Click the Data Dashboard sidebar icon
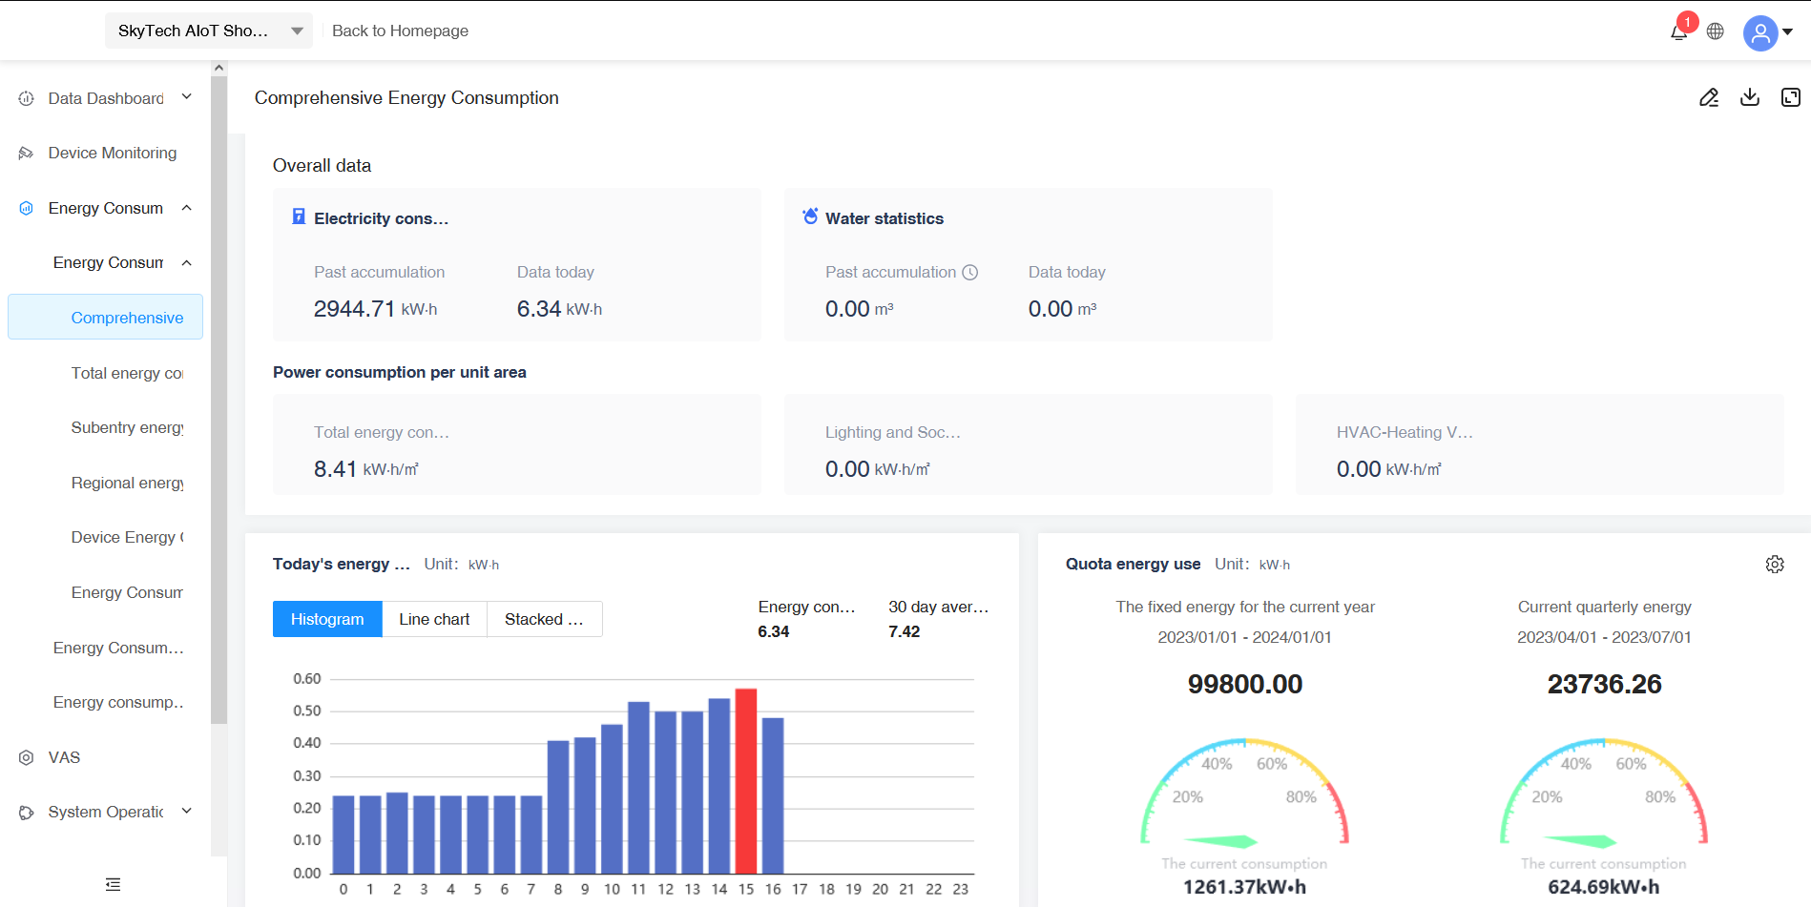1811x907 pixels. [27, 98]
